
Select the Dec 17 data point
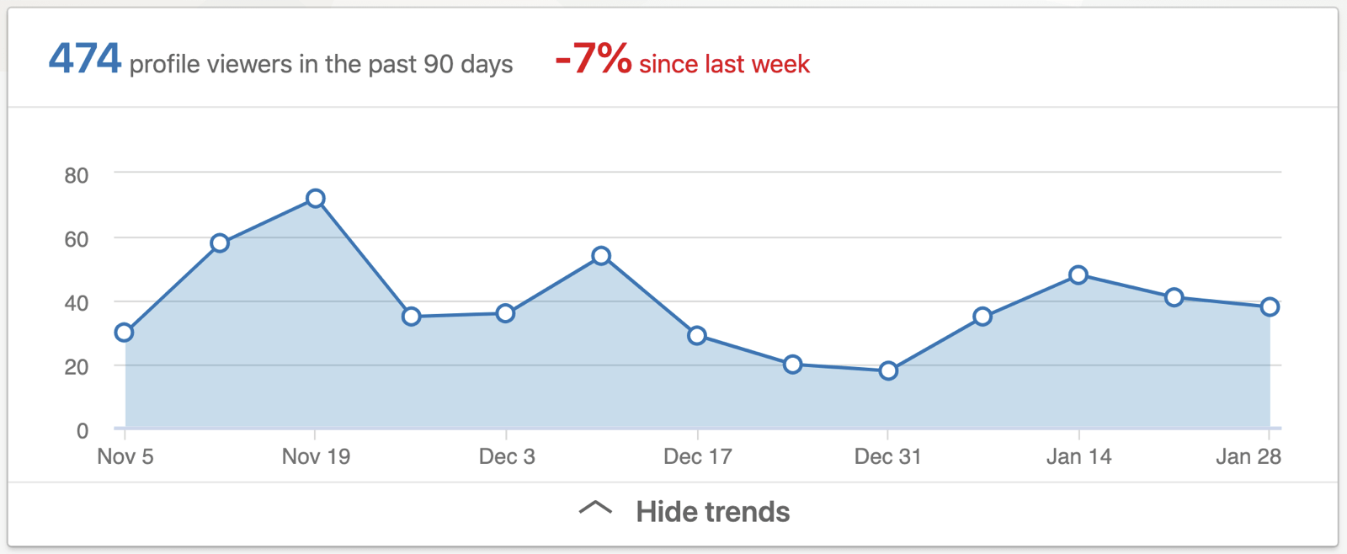[697, 336]
